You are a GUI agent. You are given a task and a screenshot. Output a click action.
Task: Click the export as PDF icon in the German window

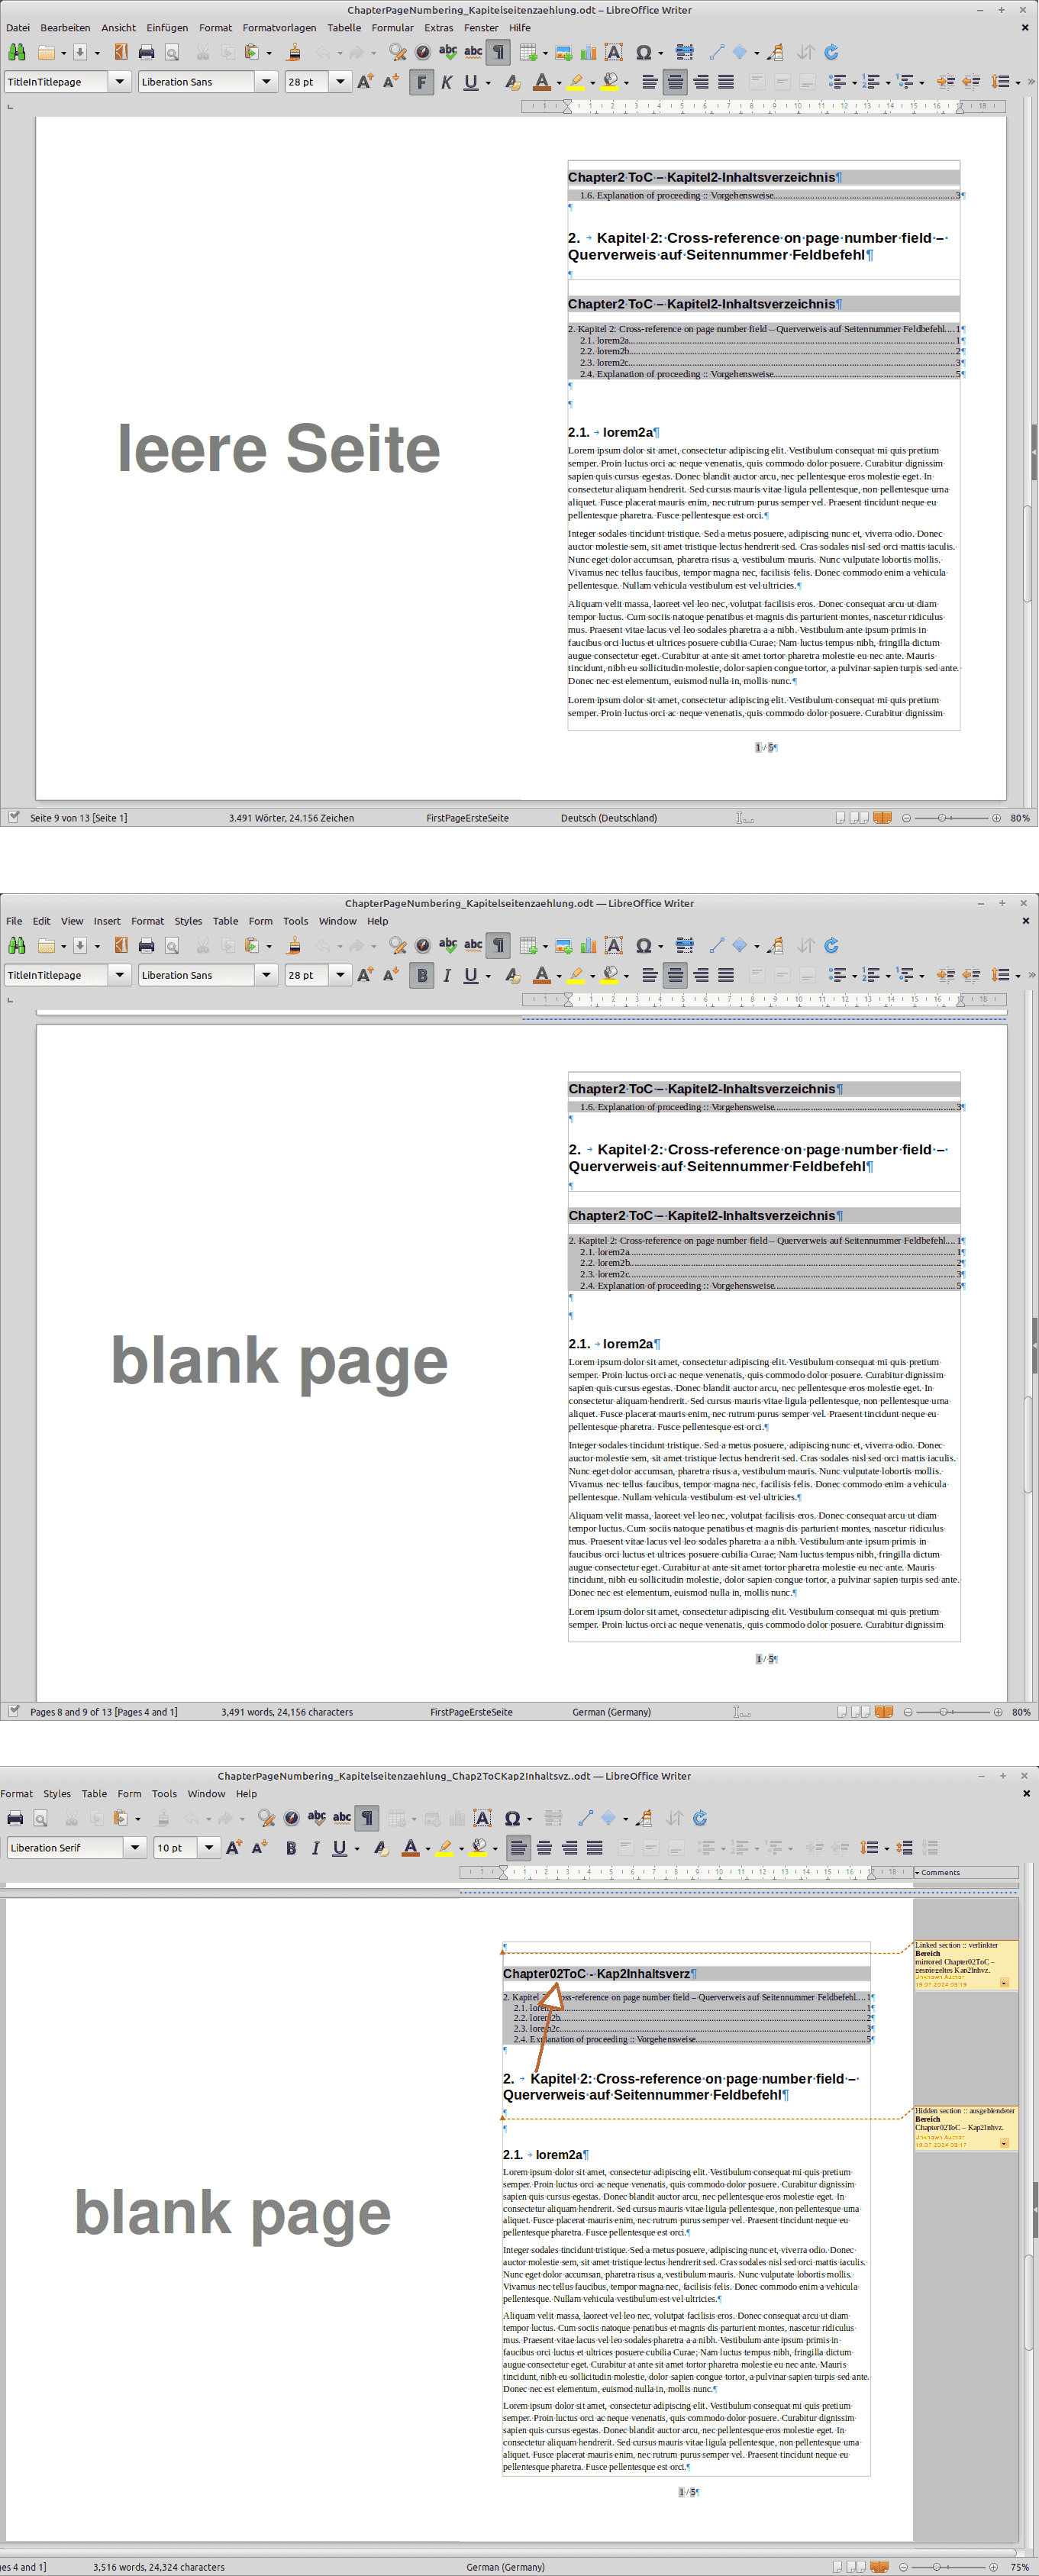pos(121,52)
